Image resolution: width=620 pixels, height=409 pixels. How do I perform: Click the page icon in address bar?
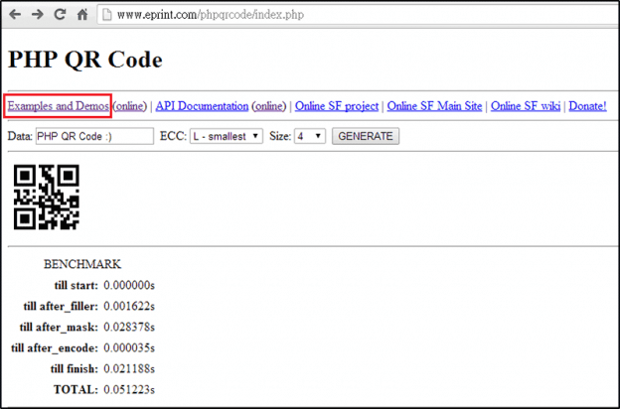(106, 15)
